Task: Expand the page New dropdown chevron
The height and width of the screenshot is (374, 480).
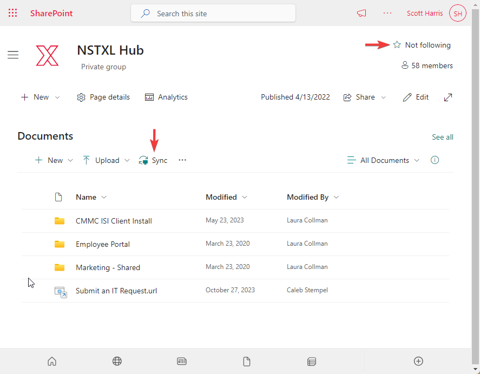Action: [57, 97]
